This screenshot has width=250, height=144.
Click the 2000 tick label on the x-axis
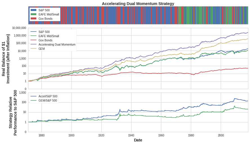tap(221, 135)
